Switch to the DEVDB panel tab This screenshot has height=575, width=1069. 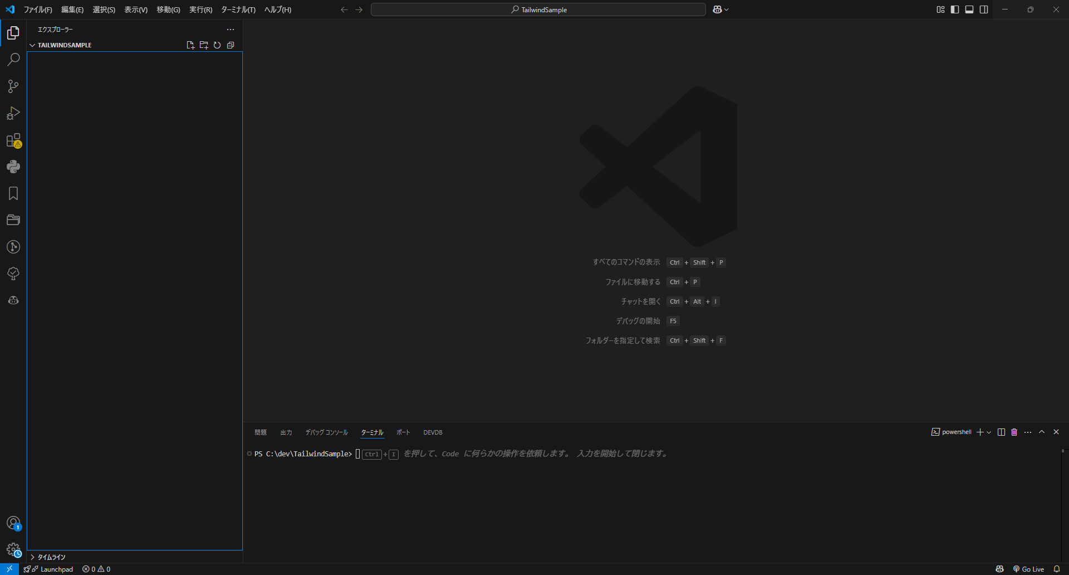click(433, 432)
